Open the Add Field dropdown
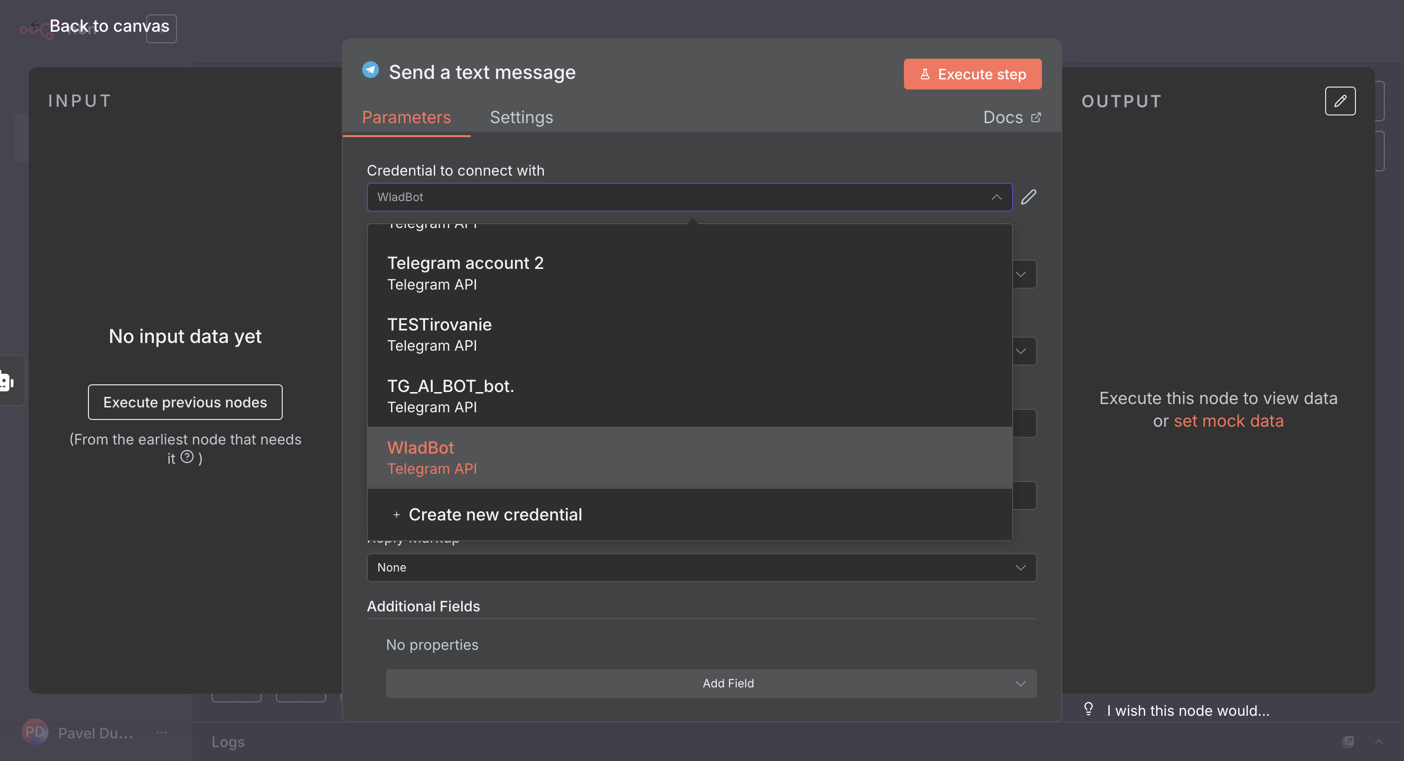 [711, 683]
